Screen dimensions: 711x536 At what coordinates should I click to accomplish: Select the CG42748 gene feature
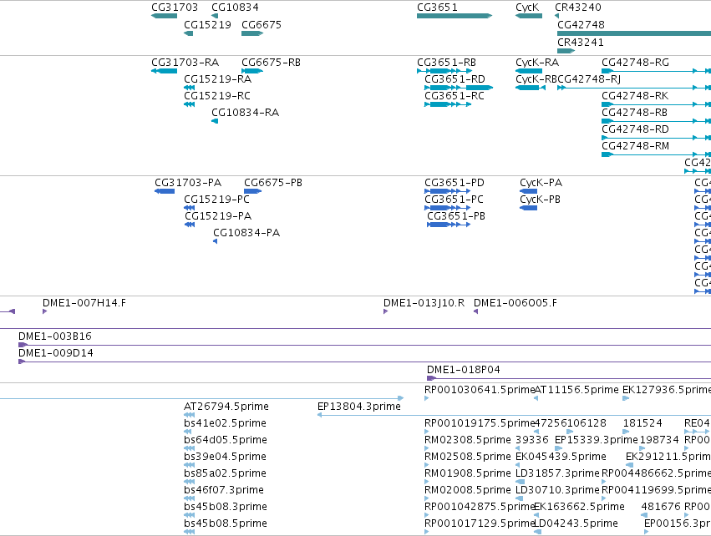click(x=634, y=33)
